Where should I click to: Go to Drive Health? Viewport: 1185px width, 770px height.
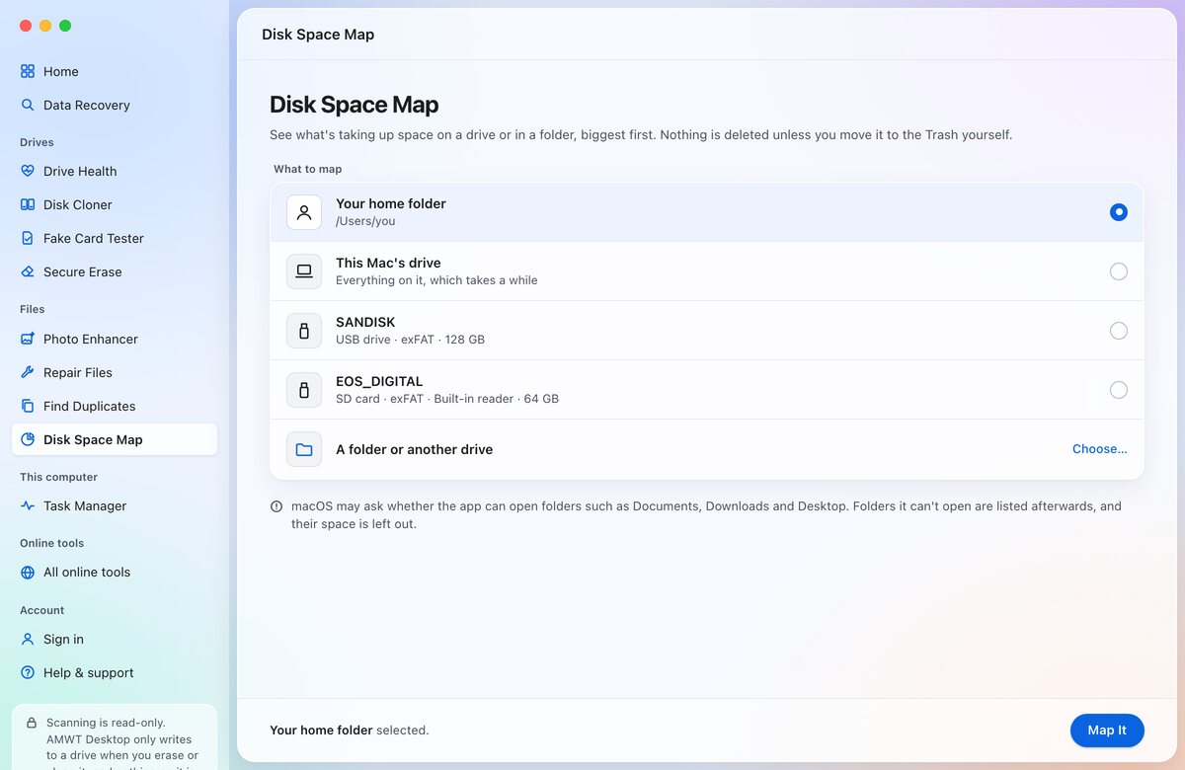(115, 171)
